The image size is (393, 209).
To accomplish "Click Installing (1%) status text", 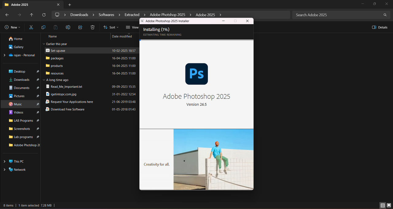I will click(156, 29).
